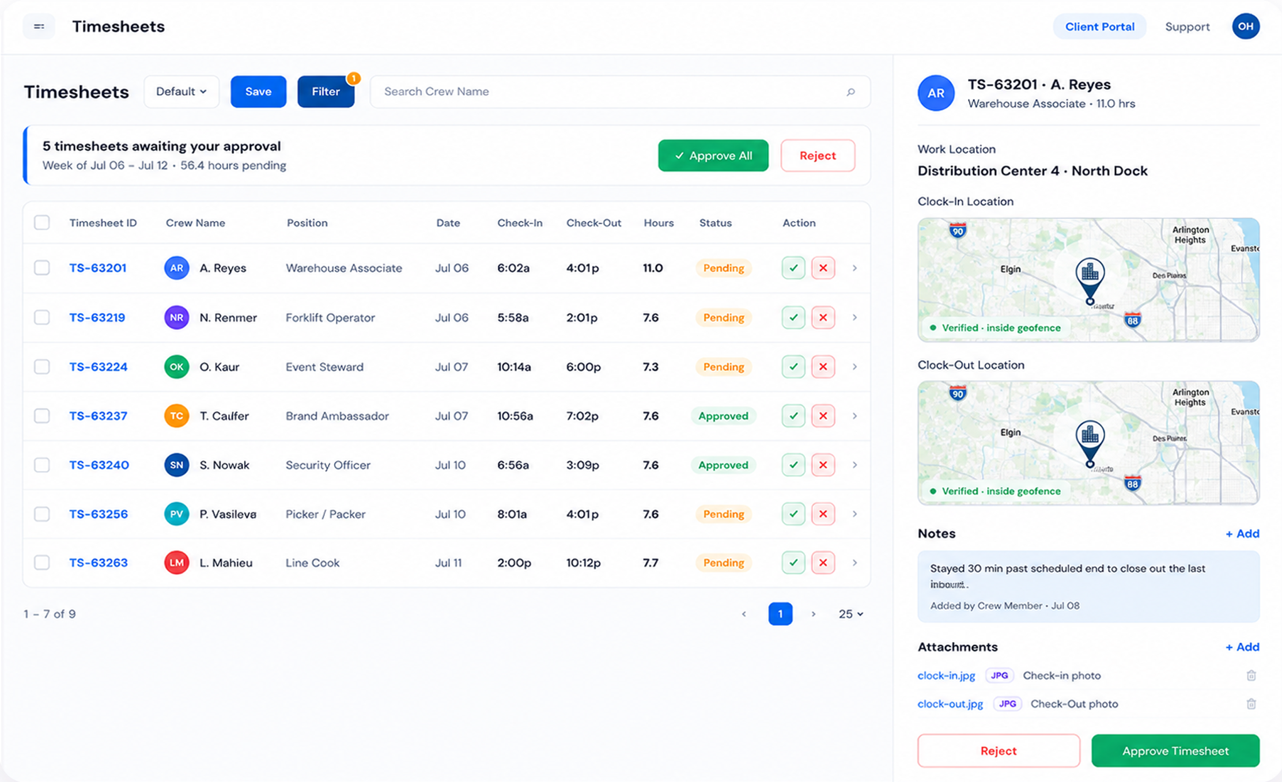Expand T. Caulfer's row with the chevron
Screen dimensions: 1282x782
pyautogui.click(x=854, y=416)
